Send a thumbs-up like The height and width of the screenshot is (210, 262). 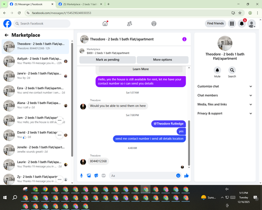tap(187, 175)
